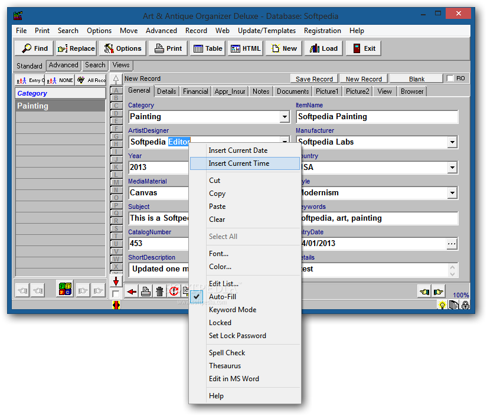The height and width of the screenshot is (416, 487).
Task: Click into the CatalogNumber field showing 453
Action: coord(159,244)
